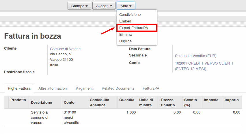Select Elimina to delete the invoice
246x134 pixels.
pyautogui.click(x=125, y=34)
